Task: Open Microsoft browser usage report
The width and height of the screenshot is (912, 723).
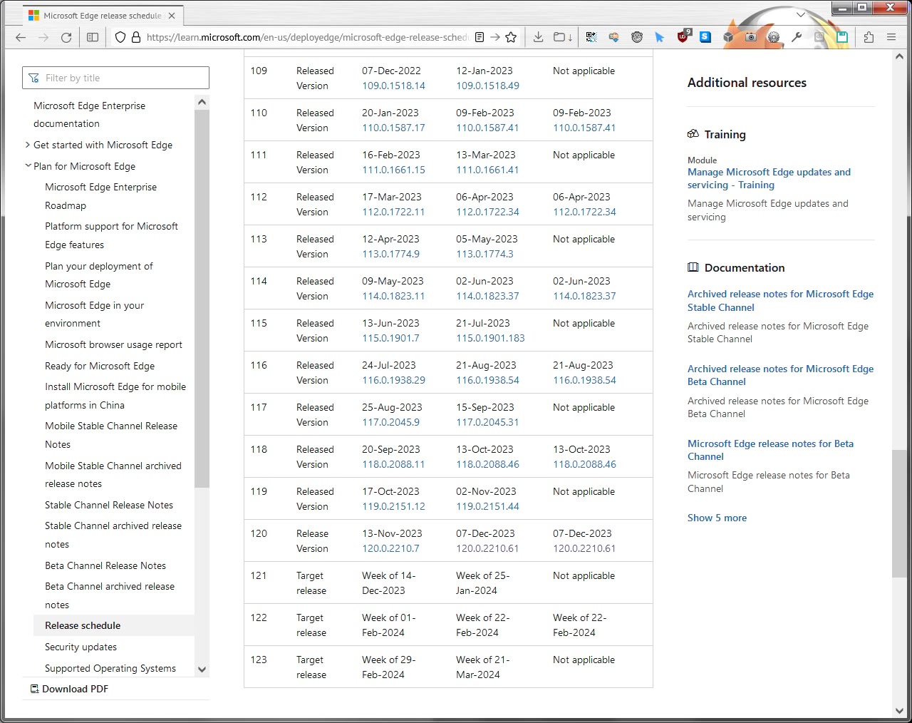Action: coord(113,344)
